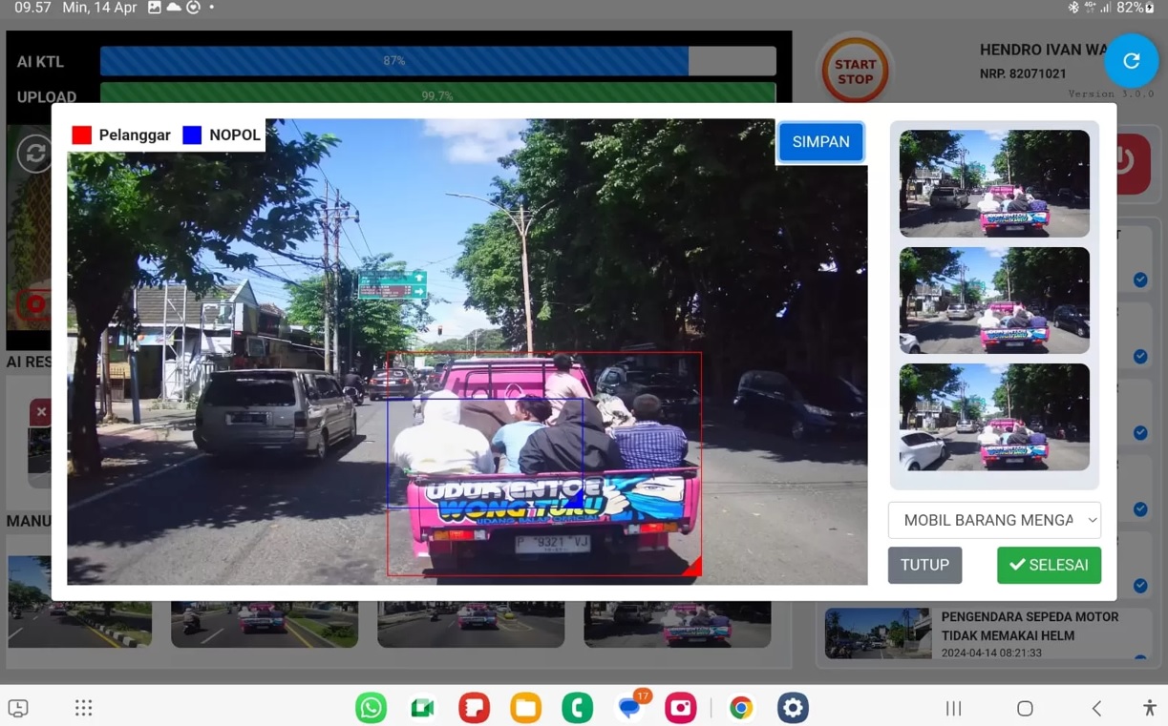1168x726 pixels.
Task: Remove AI result with the red X icon
Action: coord(40,412)
